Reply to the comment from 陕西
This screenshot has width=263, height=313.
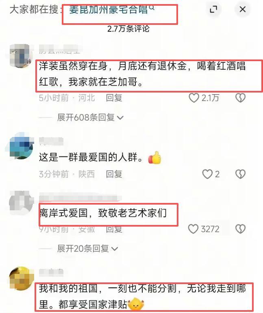114,174
